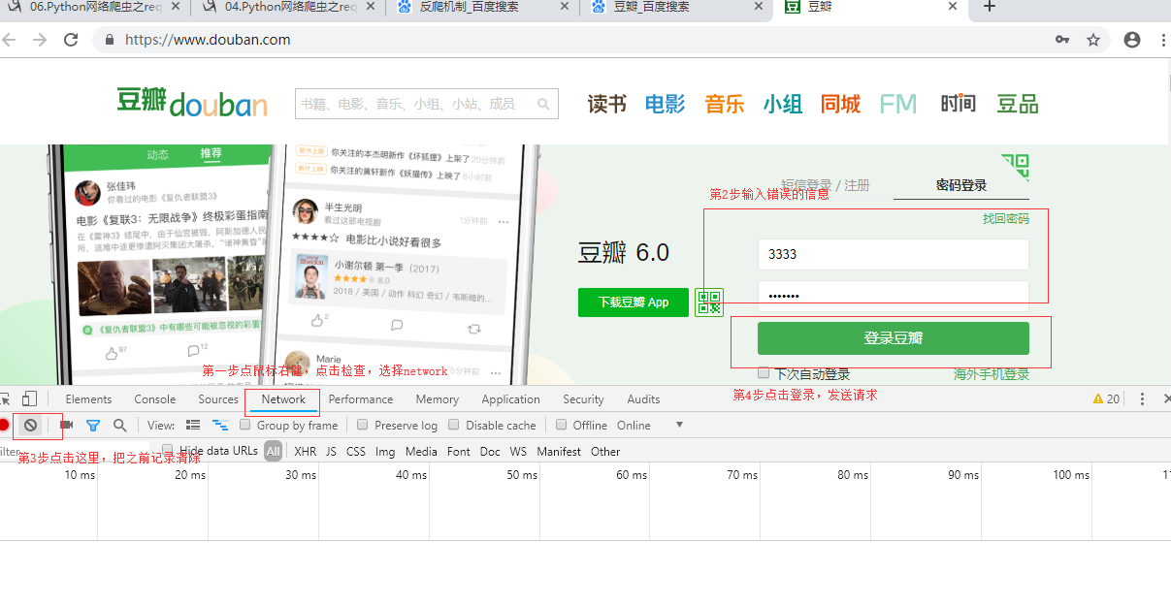
Task: Open the Audits panel tab
Action: (643, 398)
